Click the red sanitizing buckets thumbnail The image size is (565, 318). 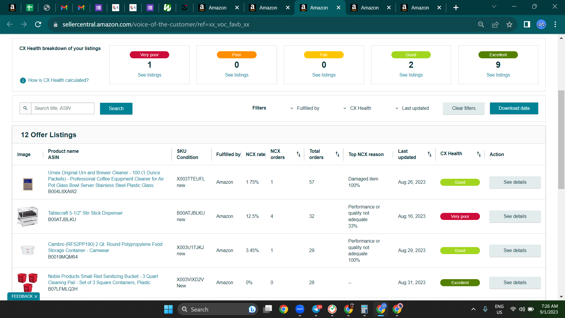tap(28, 282)
